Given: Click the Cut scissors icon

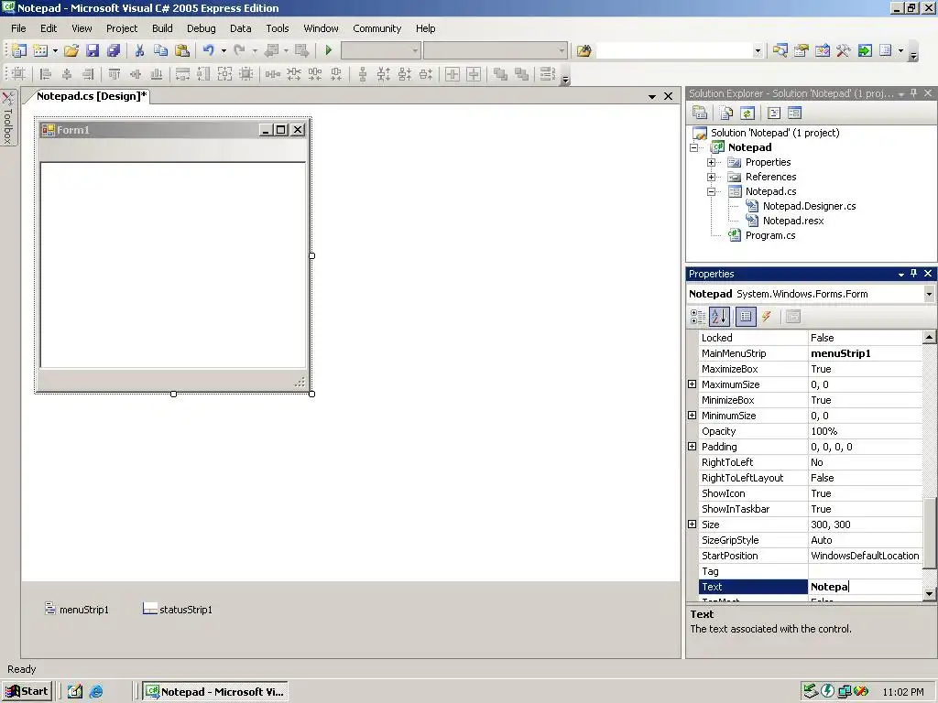Looking at the screenshot, I should point(139,51).
